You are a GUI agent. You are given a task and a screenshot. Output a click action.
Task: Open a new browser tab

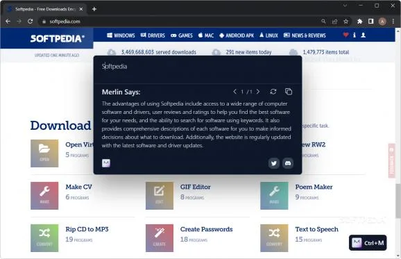pos(94,9)
